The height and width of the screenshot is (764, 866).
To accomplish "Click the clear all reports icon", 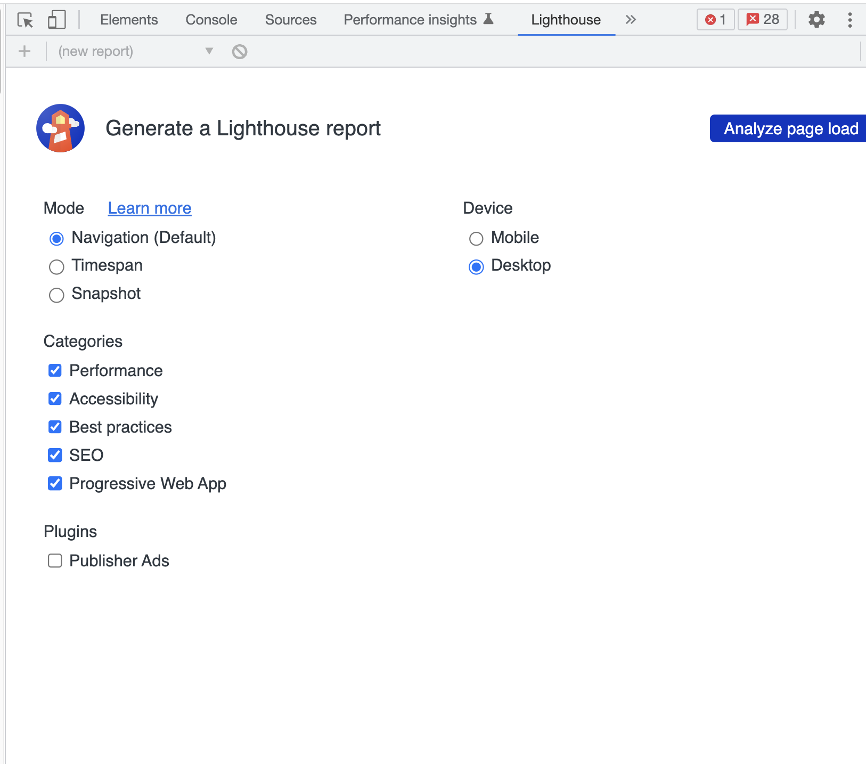I will (x=240, y=52).
